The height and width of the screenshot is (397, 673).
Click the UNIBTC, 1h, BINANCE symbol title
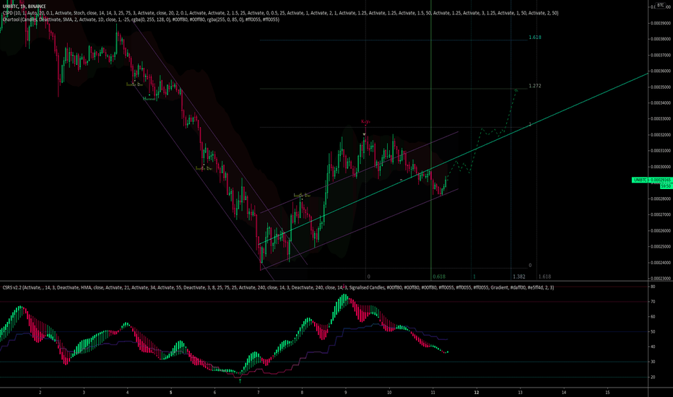coord(24,6)
